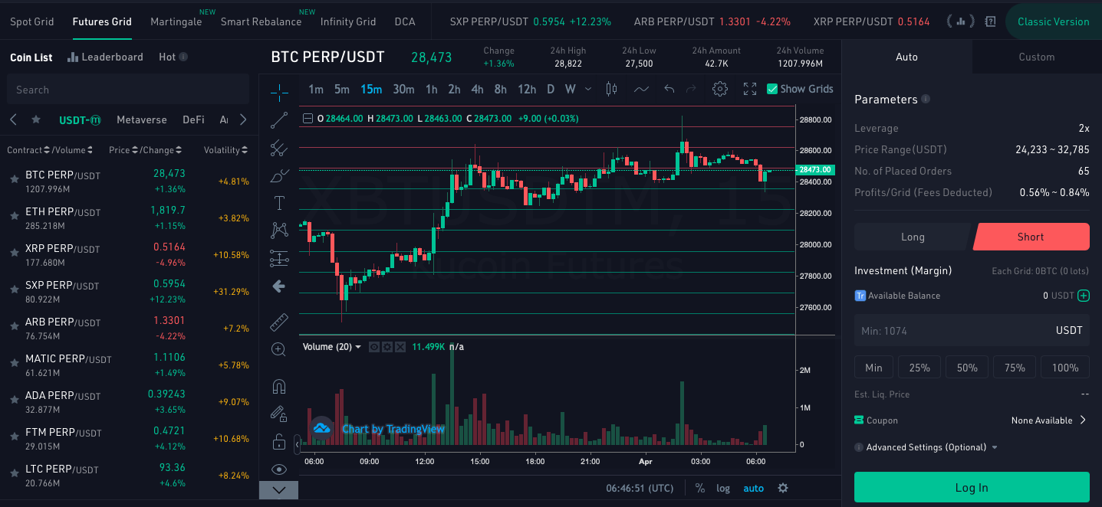Click the Log In button
This screenshot has height=507, width=1102.
[x=972, y=487]
